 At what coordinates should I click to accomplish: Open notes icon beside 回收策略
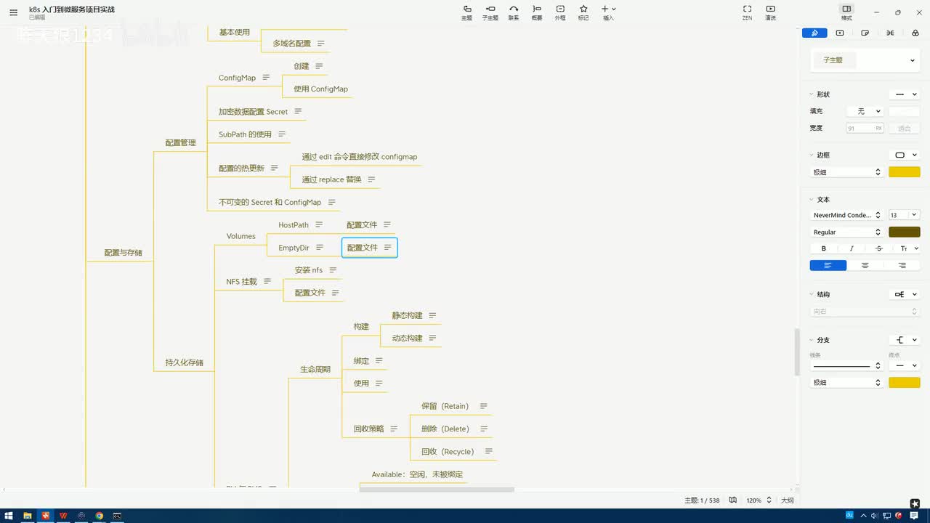(394, 429)
